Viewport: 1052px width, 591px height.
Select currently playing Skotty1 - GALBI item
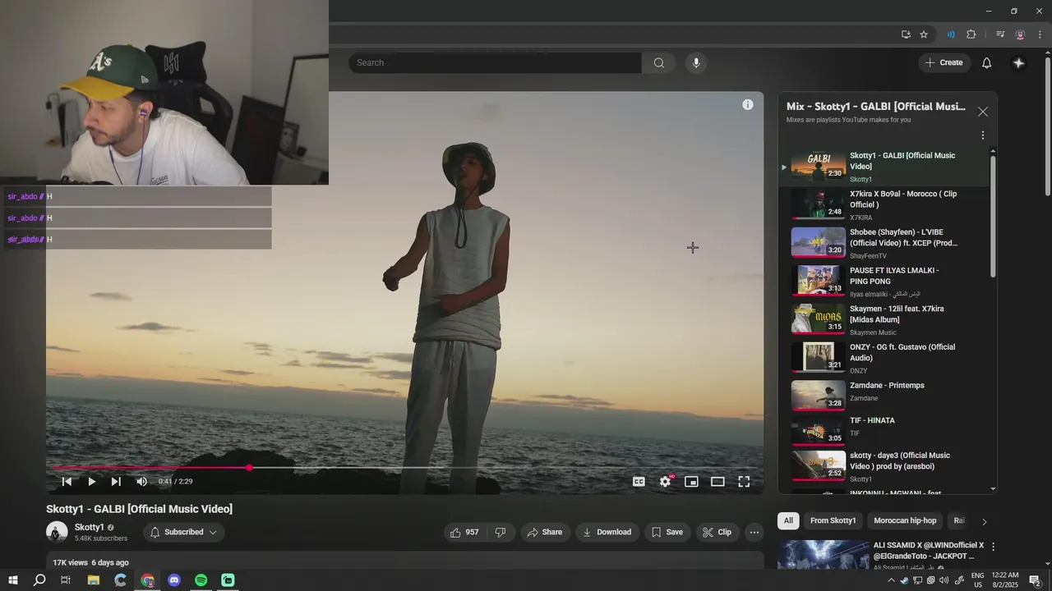point(884,167)
